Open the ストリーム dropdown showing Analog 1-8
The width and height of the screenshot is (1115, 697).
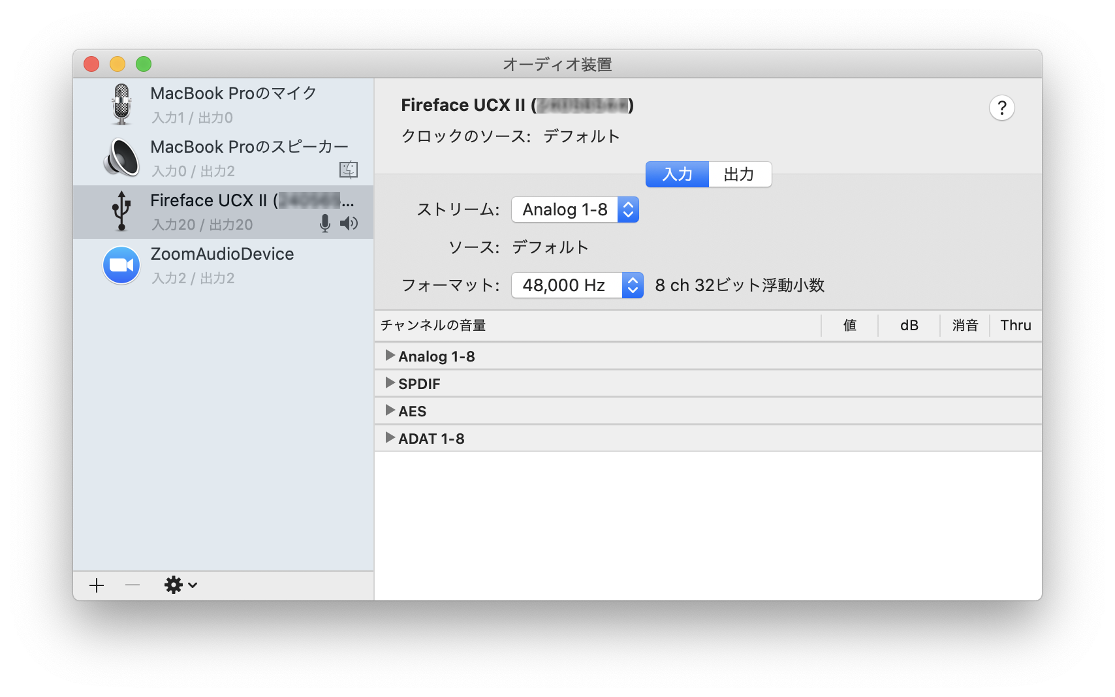point(574,209)
